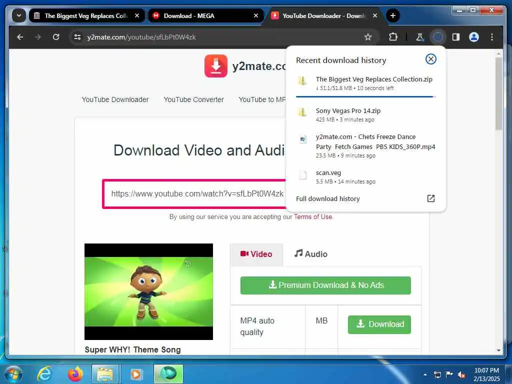The height and width of the screenshot is (384, 512).
Task: Open the side panel icon
Action: point(456,37)
